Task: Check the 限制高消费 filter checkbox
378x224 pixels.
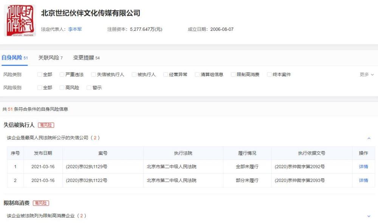Action: click(x=233, y=75)
